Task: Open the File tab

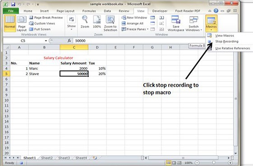Action: coord(11,11)
